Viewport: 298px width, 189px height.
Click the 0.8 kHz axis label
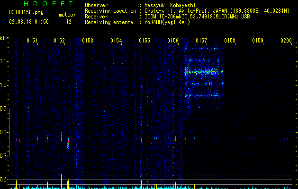[4, 132]
